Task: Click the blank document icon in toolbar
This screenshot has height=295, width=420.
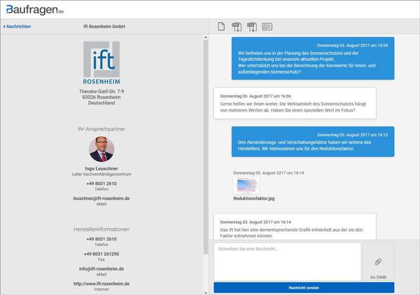Action: [221, 26]
